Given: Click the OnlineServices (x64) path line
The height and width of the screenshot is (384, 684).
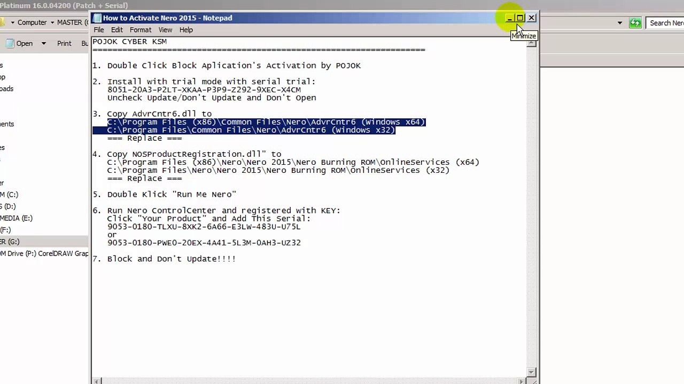Looking at the screenshot, I should pyautogui.click(x=293, y=162).
